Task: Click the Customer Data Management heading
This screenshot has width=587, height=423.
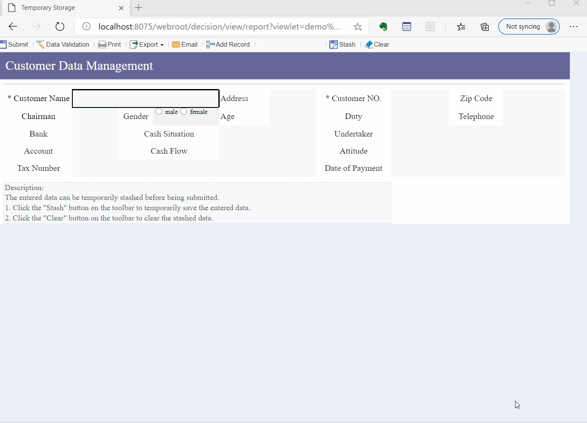Action: pos(79,66)
